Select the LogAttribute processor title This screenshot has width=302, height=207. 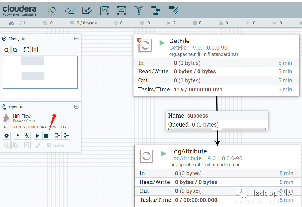188,151
